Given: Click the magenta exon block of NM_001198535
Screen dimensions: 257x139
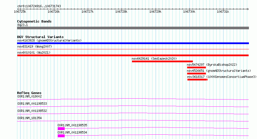Looking at the screenshot, I should click(61, 129).
